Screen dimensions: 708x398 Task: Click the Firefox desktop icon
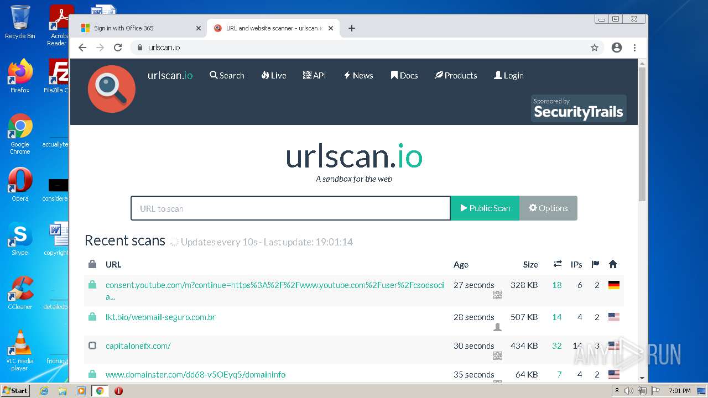click(x=20, y=76)
